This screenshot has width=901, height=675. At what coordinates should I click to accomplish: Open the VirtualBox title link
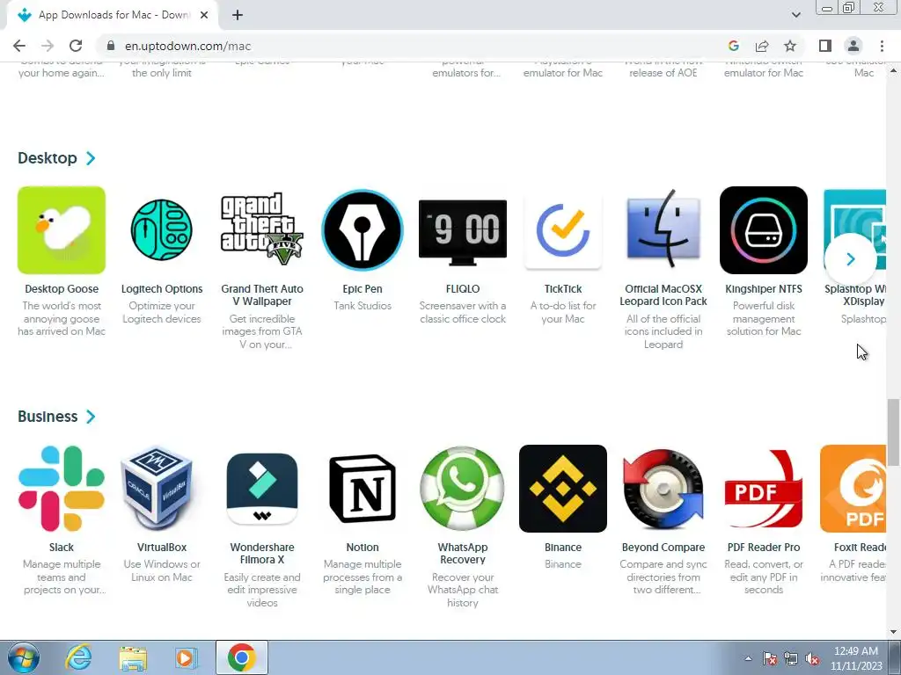point(162,548)
